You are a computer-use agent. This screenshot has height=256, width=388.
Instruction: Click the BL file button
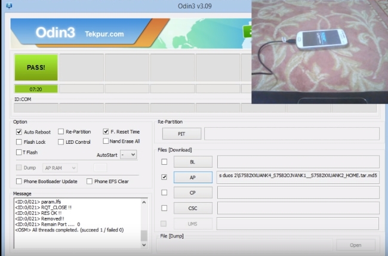coord(193,162)
